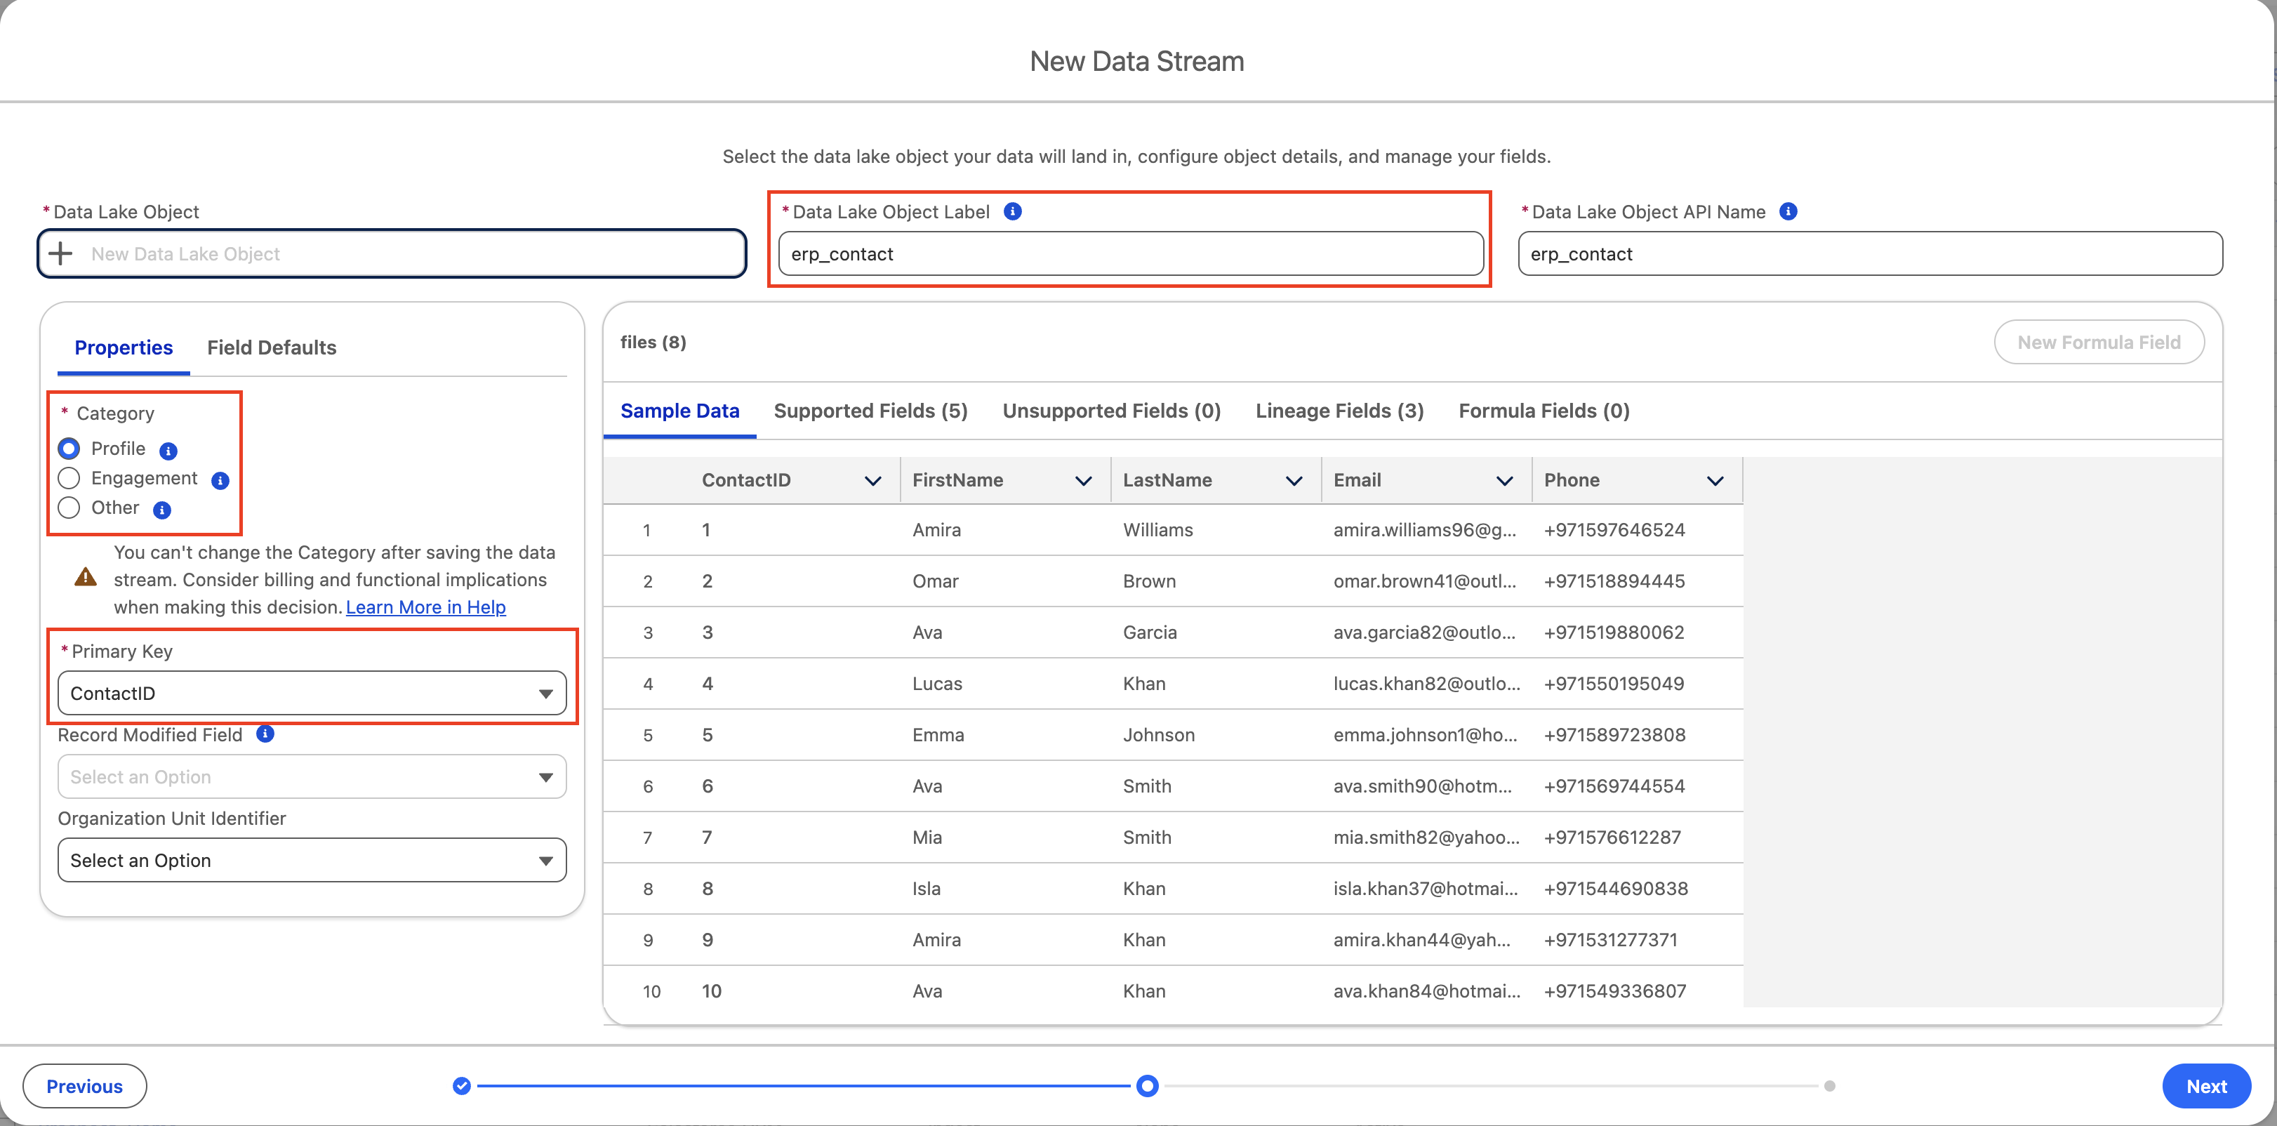
Task: Click info icon beside Data Lake Object API Name
Action: [x=1787, y=211]
